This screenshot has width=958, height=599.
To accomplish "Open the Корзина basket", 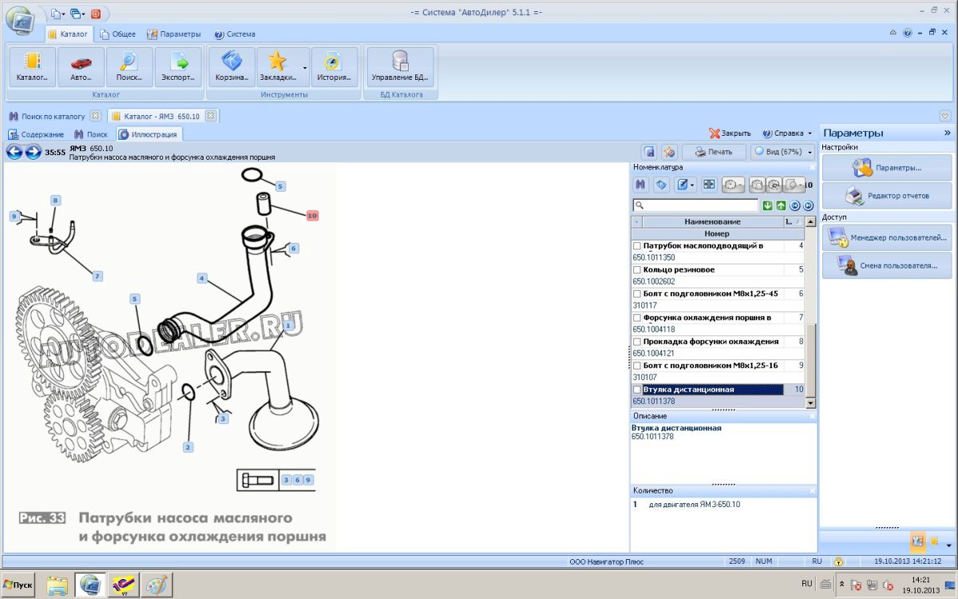I will pos(232,67).
